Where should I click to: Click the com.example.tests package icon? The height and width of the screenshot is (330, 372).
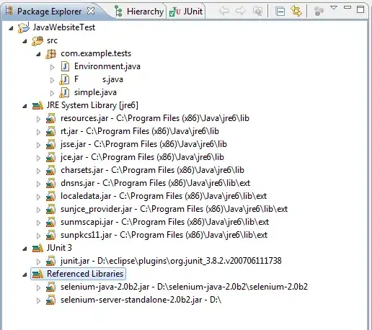point(50,54)
